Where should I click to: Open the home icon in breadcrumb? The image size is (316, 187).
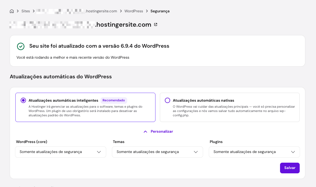point(12,11)
